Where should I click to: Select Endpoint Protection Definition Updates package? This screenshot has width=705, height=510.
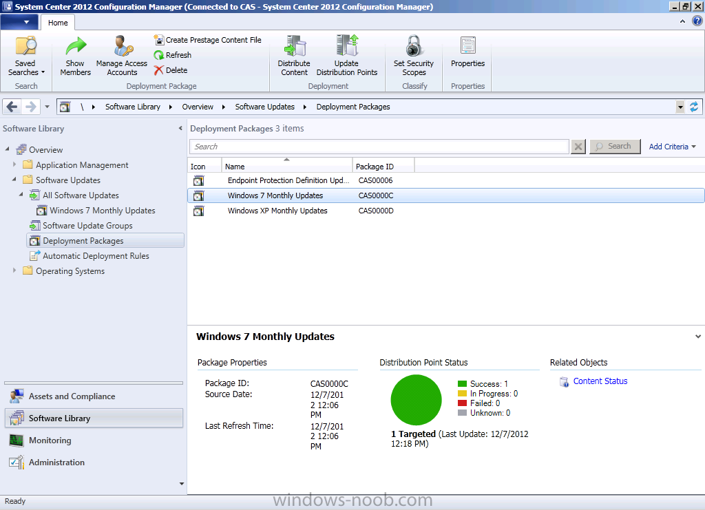tap(446, 180)
